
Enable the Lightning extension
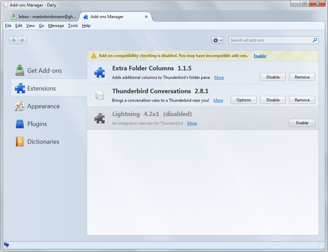(x=302, y=123)
